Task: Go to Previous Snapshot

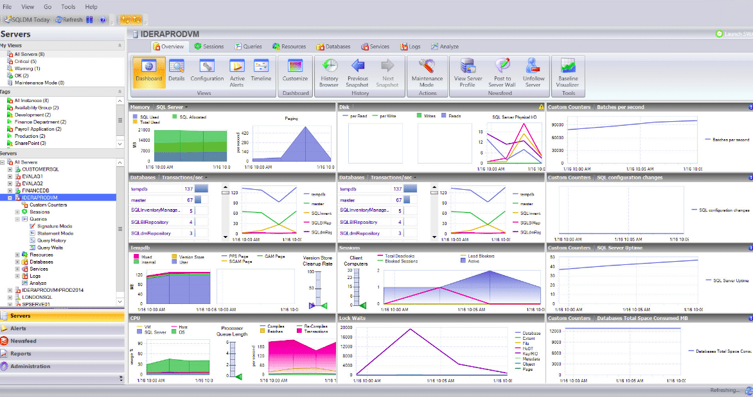Action: click(358, 72)
